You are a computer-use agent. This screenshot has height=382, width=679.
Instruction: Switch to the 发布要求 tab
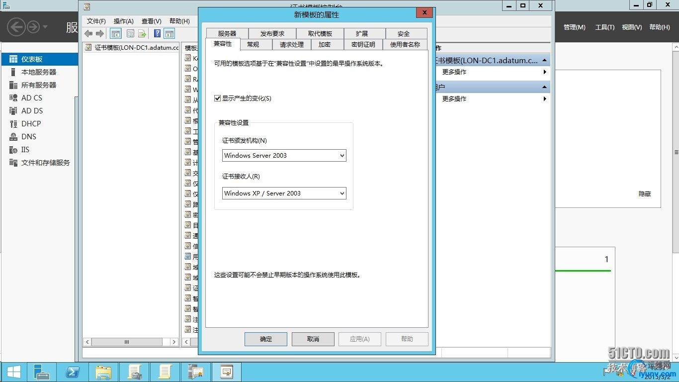(272, 34)
